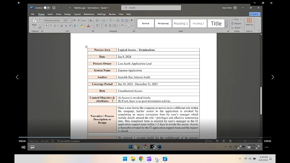
Task: Toggle Bold formatting
Action: (x=46, y=25)
